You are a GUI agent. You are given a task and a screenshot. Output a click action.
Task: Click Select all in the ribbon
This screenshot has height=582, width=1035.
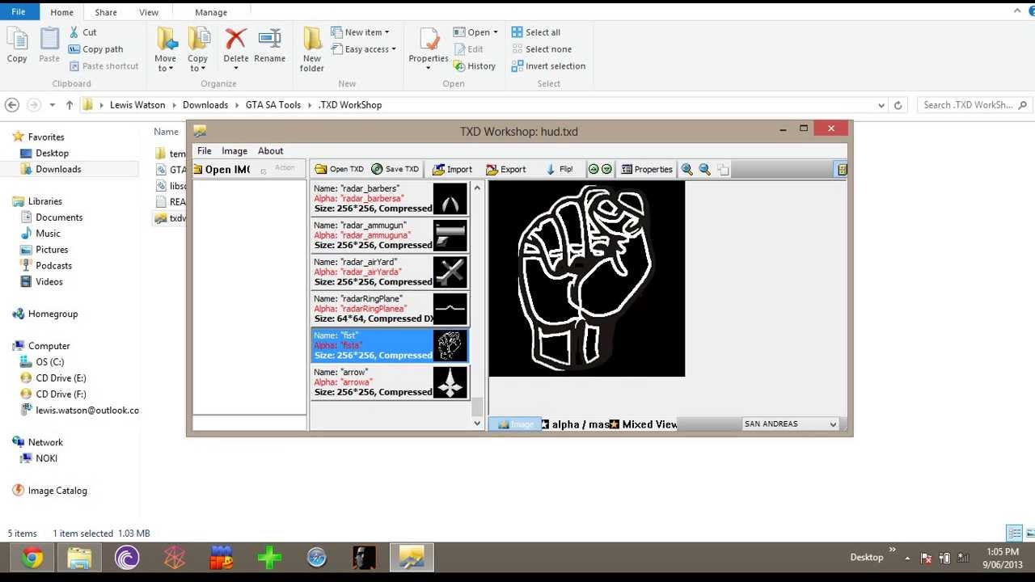[x=536, y=32]
